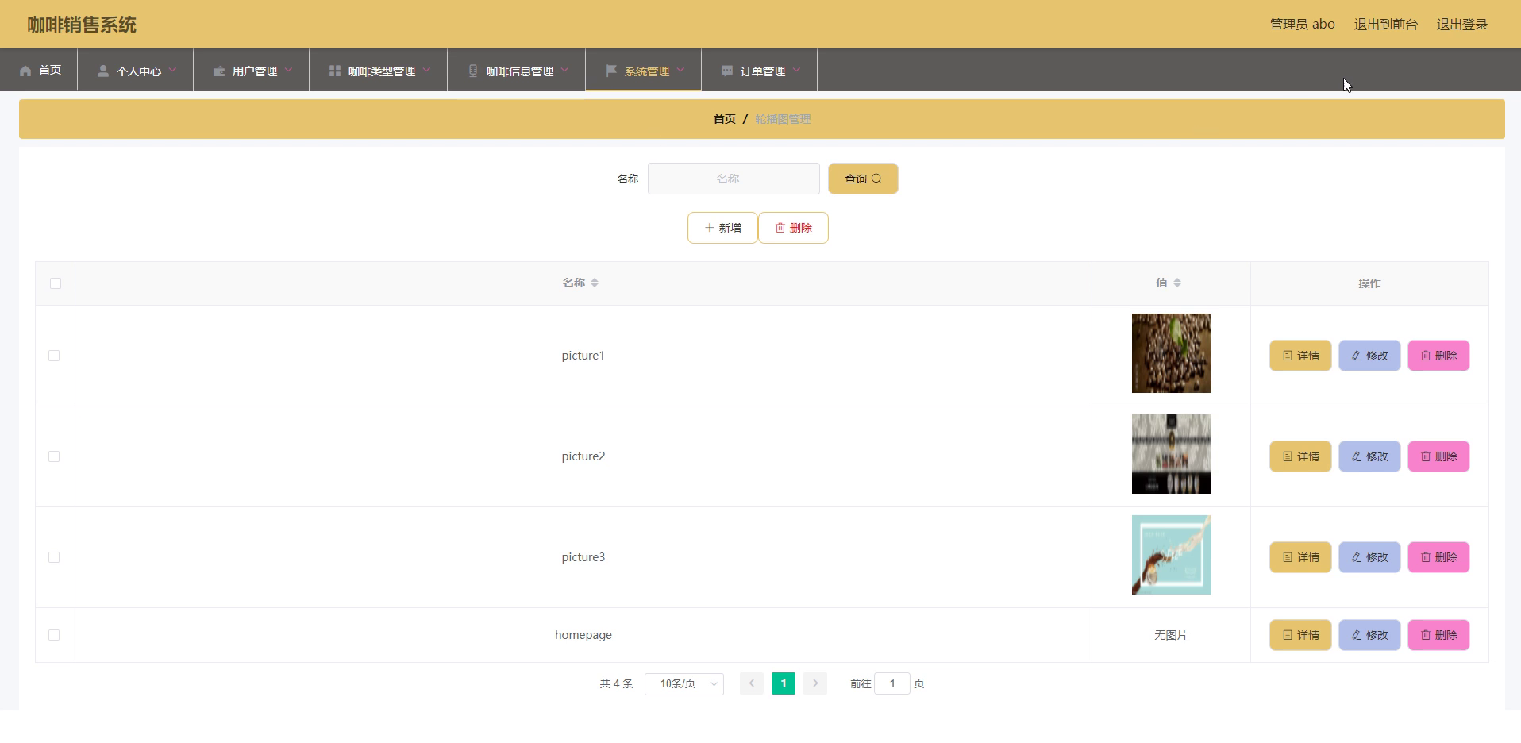Check the picture2 row checkbox
This screenshot has width=1521, height=743.
tap(54, 456)
